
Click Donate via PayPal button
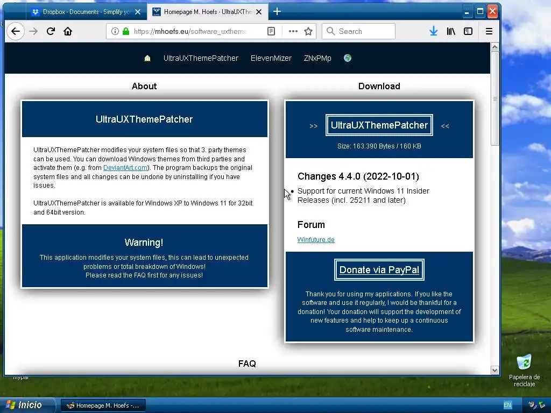click(379, 270)
